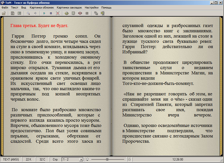Open the Помощь menu
Image resolution: width=224 pixels, height=163 pixels.
point(106,8)
